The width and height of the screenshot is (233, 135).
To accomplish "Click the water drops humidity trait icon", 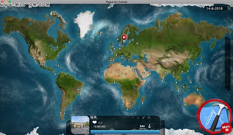I will (x=143, y=118).
